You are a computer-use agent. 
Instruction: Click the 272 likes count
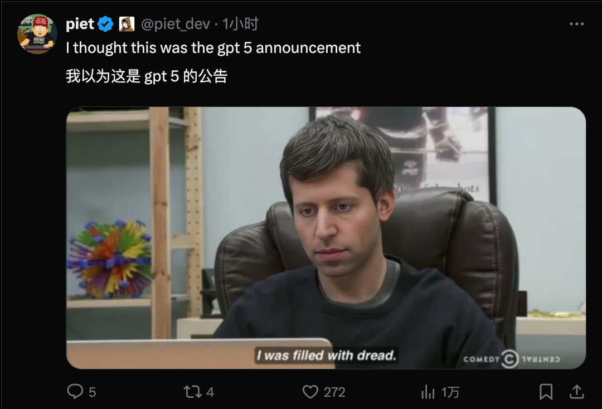click(334, 392)
